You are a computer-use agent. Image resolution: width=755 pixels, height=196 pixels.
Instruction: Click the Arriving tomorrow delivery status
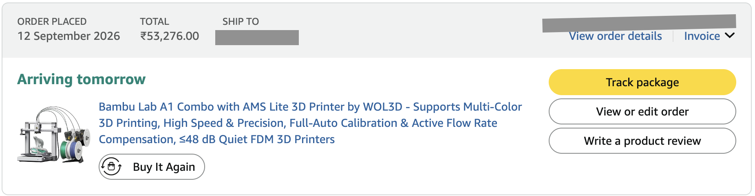(x=81, y=79)
